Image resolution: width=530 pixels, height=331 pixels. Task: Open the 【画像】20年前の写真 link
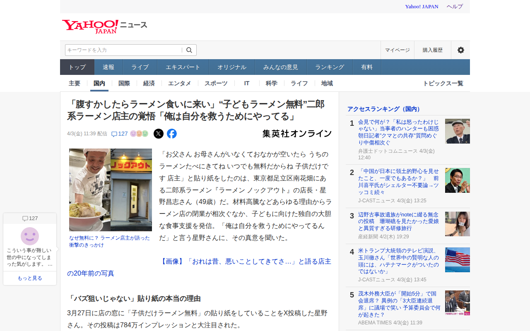[199, 267]
